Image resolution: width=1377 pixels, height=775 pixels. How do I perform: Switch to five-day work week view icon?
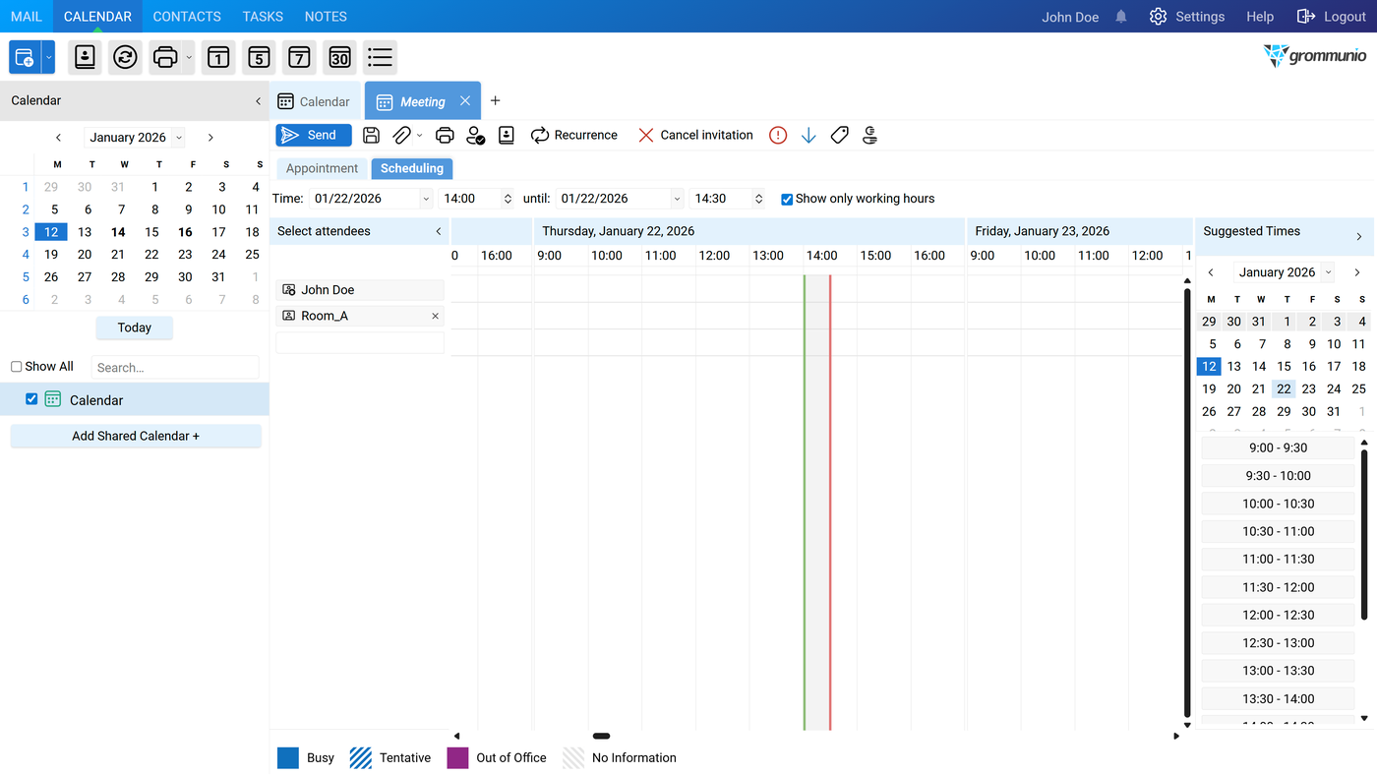[x=259, y=57]
